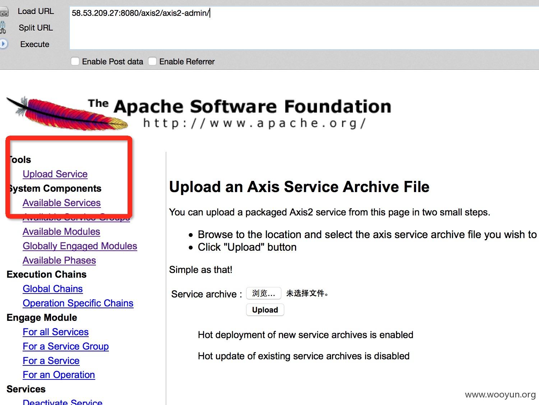This screenshot has width=539, height=405.
Task: Click the 未选择文件 status text
Action: click(307, 293)
